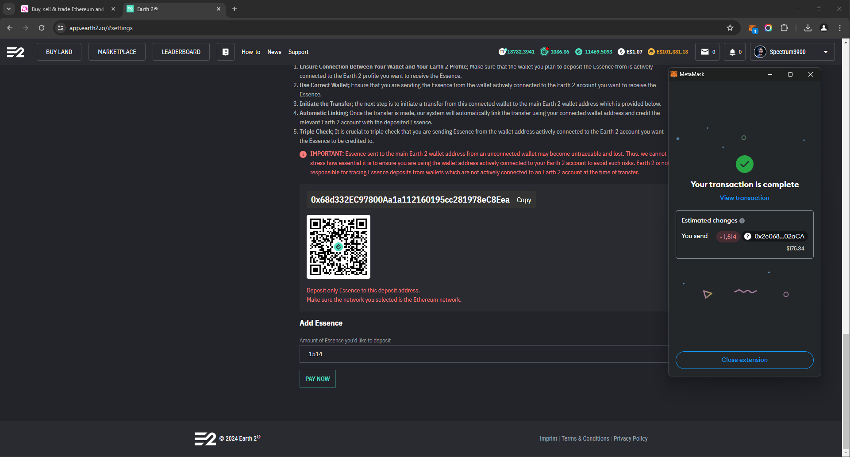
Task: Click the E$1.07 dollar balance icon
Action: pyautogui.click(x=621, y=52)
